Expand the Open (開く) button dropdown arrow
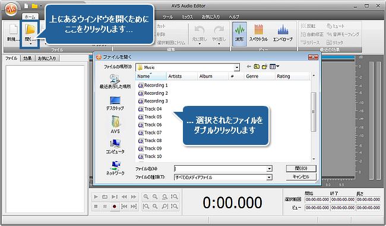 (30, 44)
